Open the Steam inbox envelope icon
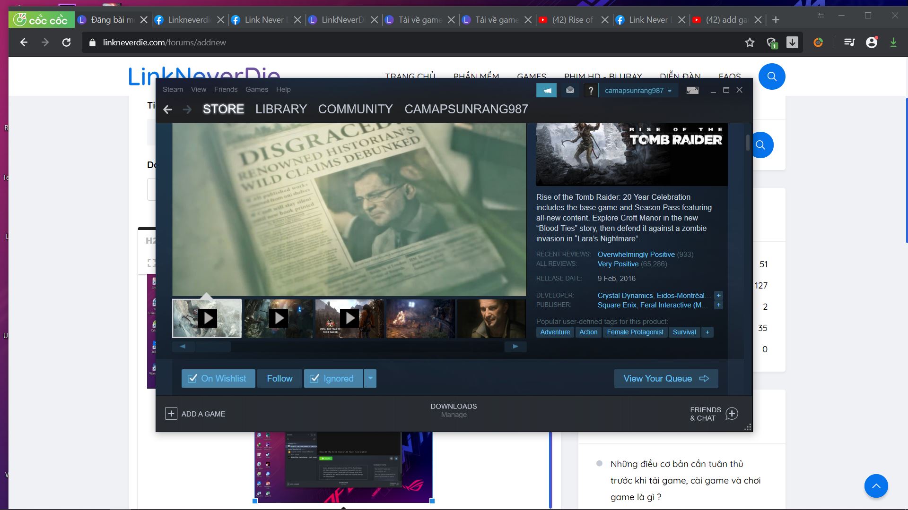 click(570, 90)
